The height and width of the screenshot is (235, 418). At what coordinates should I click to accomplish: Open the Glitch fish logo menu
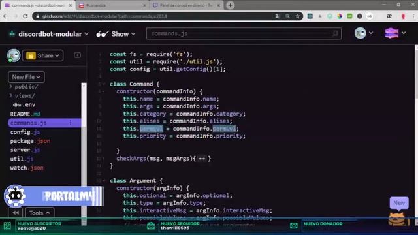(x=395, y=33)
